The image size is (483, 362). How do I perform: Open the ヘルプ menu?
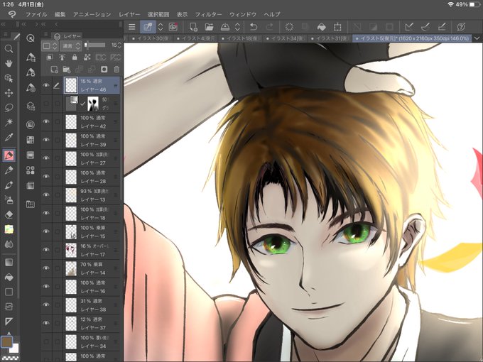[x=272, y=14]
